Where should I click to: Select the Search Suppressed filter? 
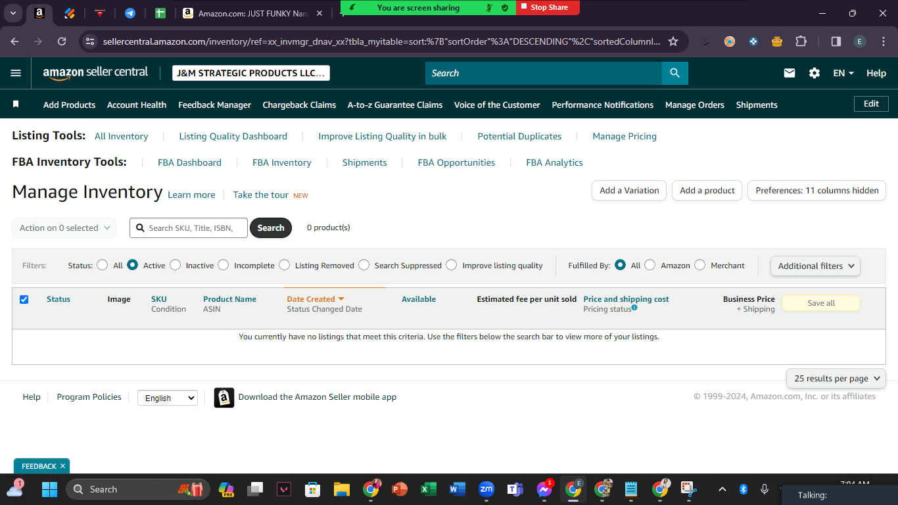[364, 265]
